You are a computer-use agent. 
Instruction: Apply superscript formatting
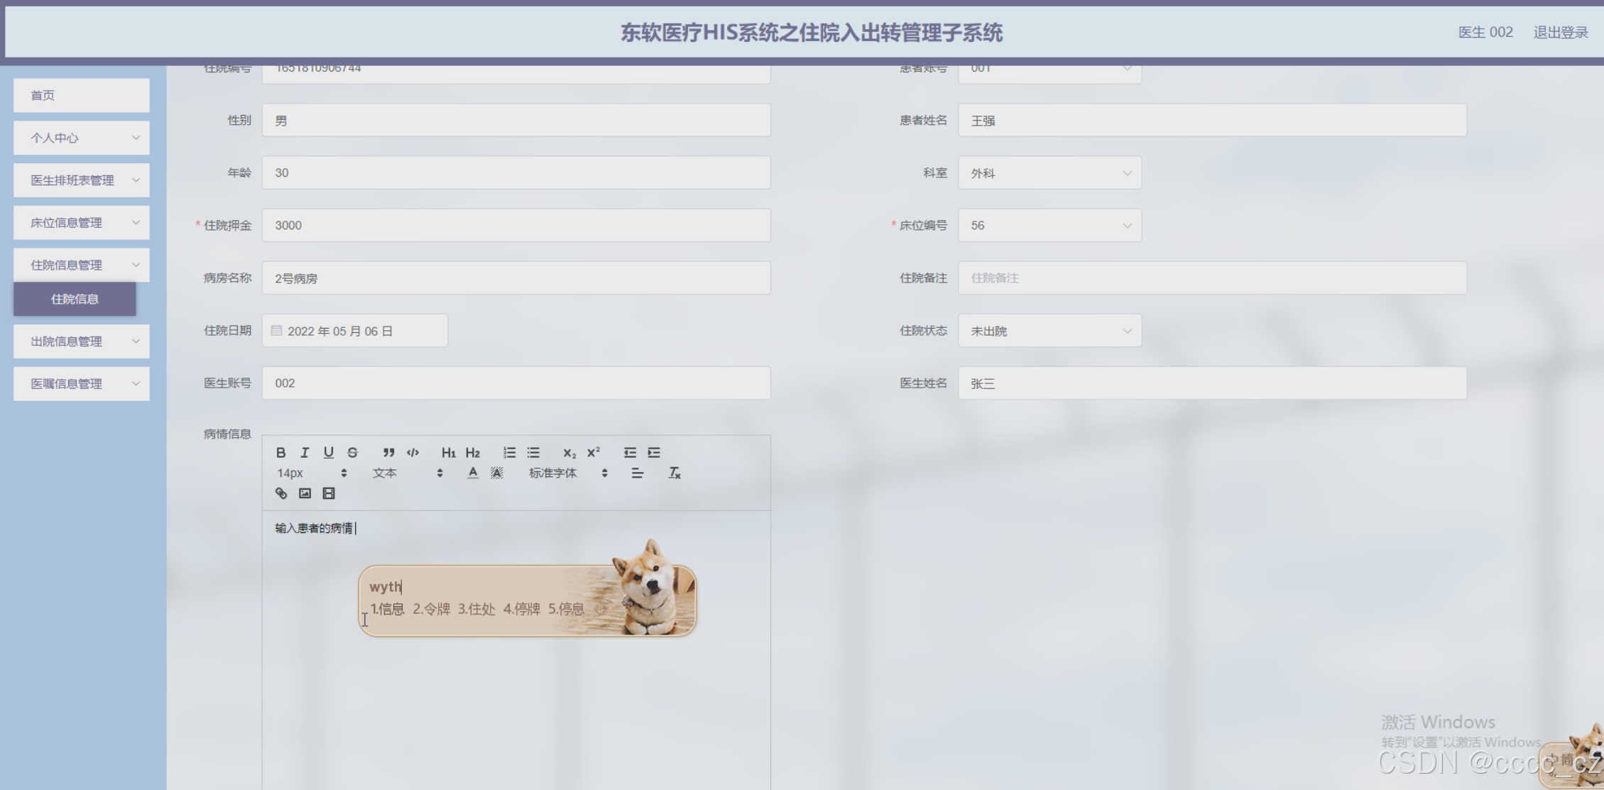click(594, 452)
